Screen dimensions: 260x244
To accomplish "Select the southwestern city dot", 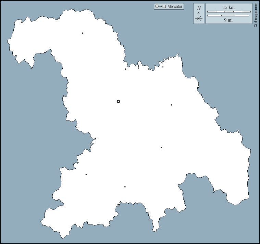I will coord(86,175).
